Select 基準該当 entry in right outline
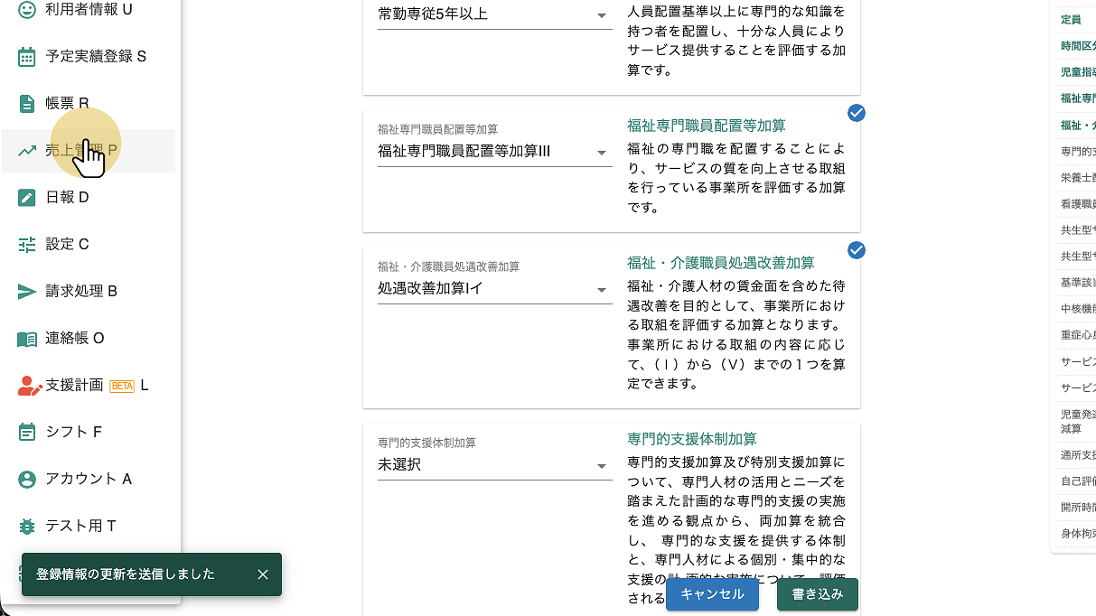 [x=1076, y=283]
